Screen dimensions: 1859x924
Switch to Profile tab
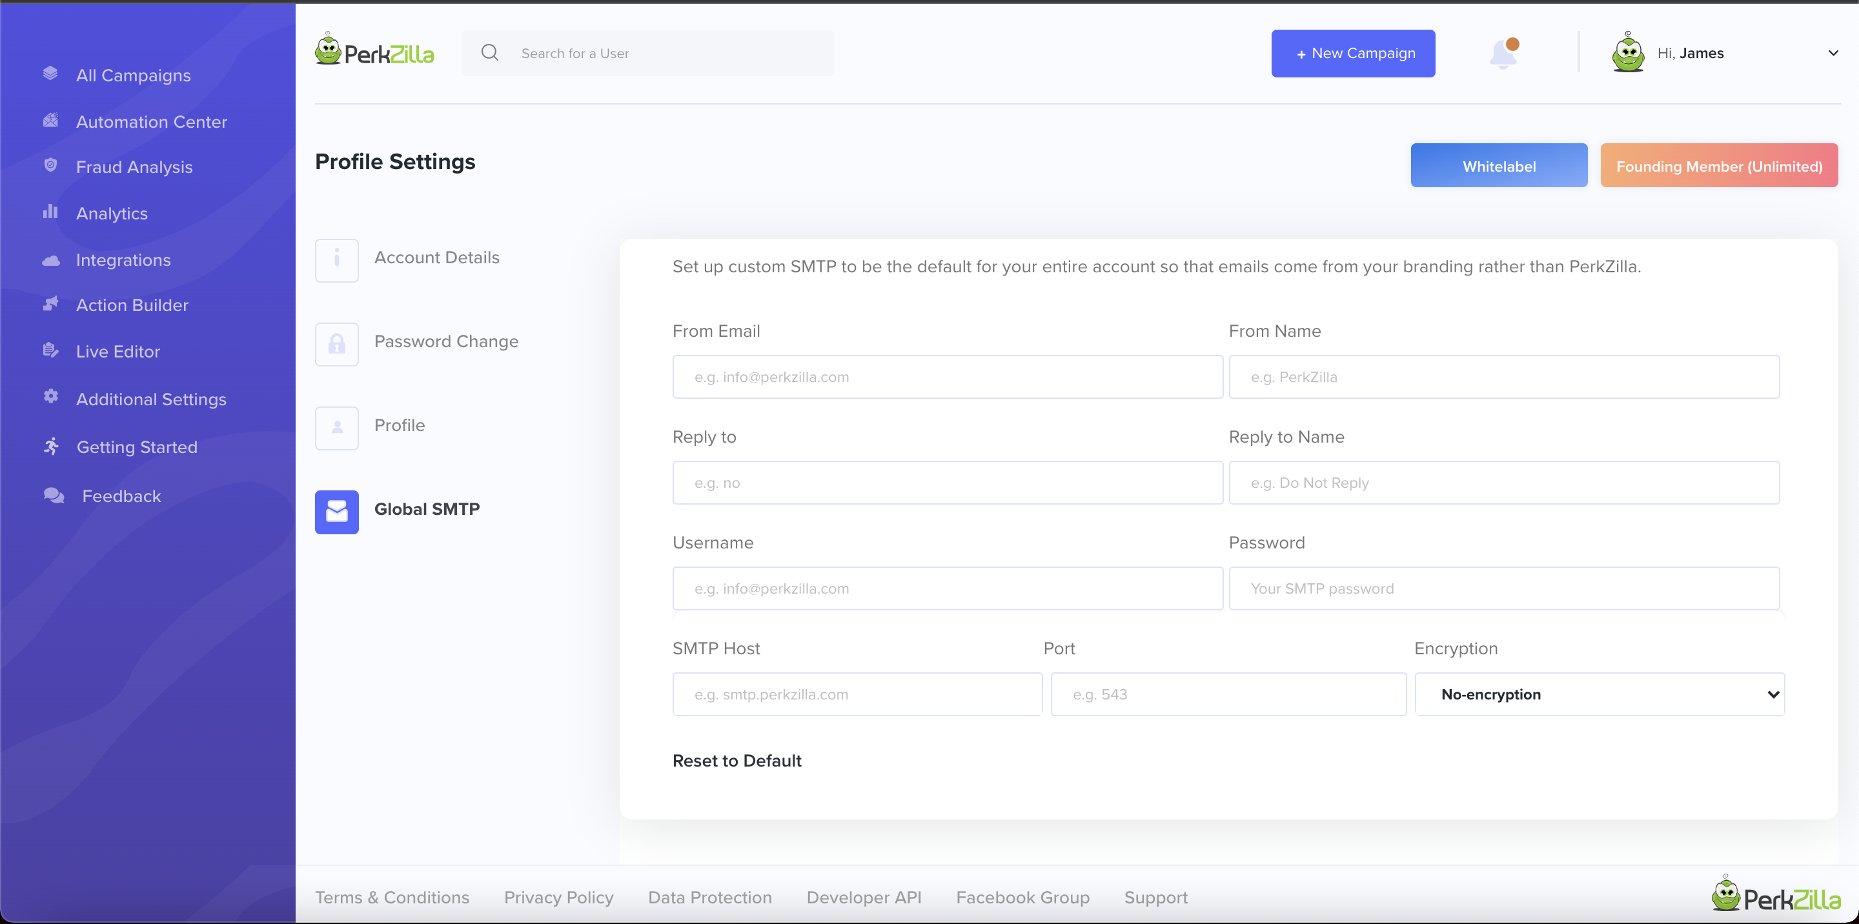399,425
